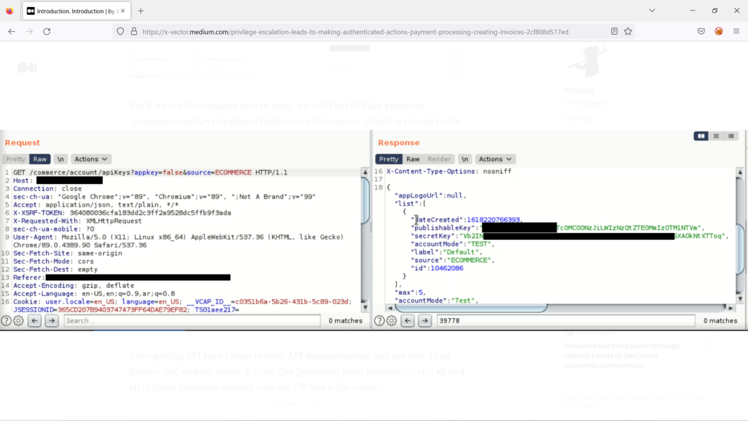
Task: Toggle reader view icon in address bar
Action: click(x=614, y=31)
